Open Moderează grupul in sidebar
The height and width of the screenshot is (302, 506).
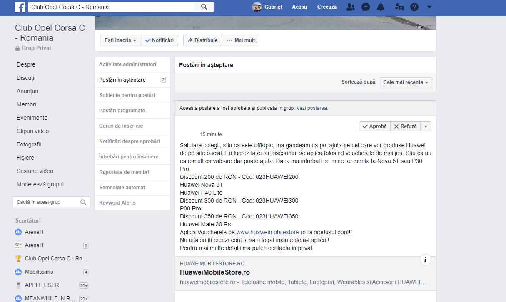[x=40, y=184]
